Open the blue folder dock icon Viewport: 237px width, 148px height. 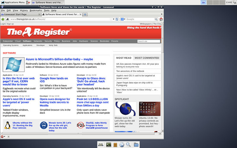pos(136,145)
